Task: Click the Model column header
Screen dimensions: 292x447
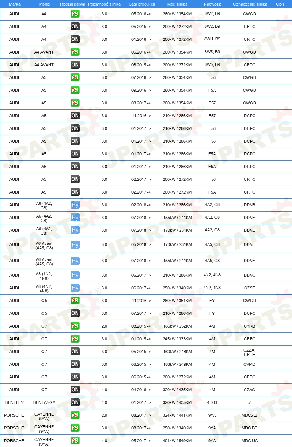Action: coord(44,4)
